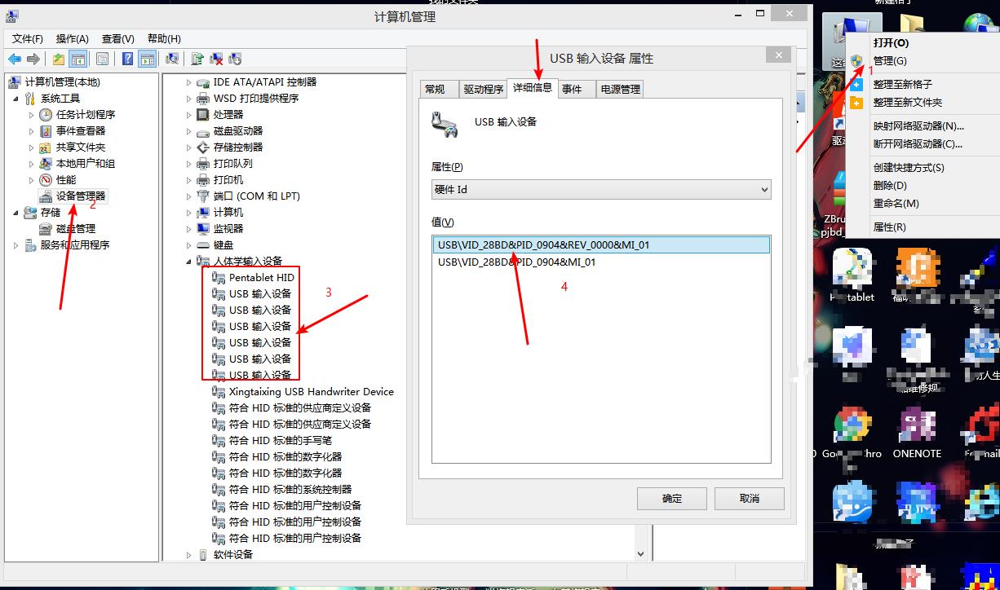Viewport: 1000px width, 590px height.
Task: Open Help via the blue question mark icon
Action: pos(126,58)
